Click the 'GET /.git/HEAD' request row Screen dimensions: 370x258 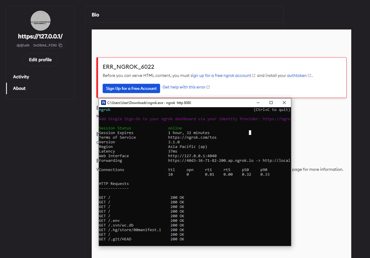point(141,239)
